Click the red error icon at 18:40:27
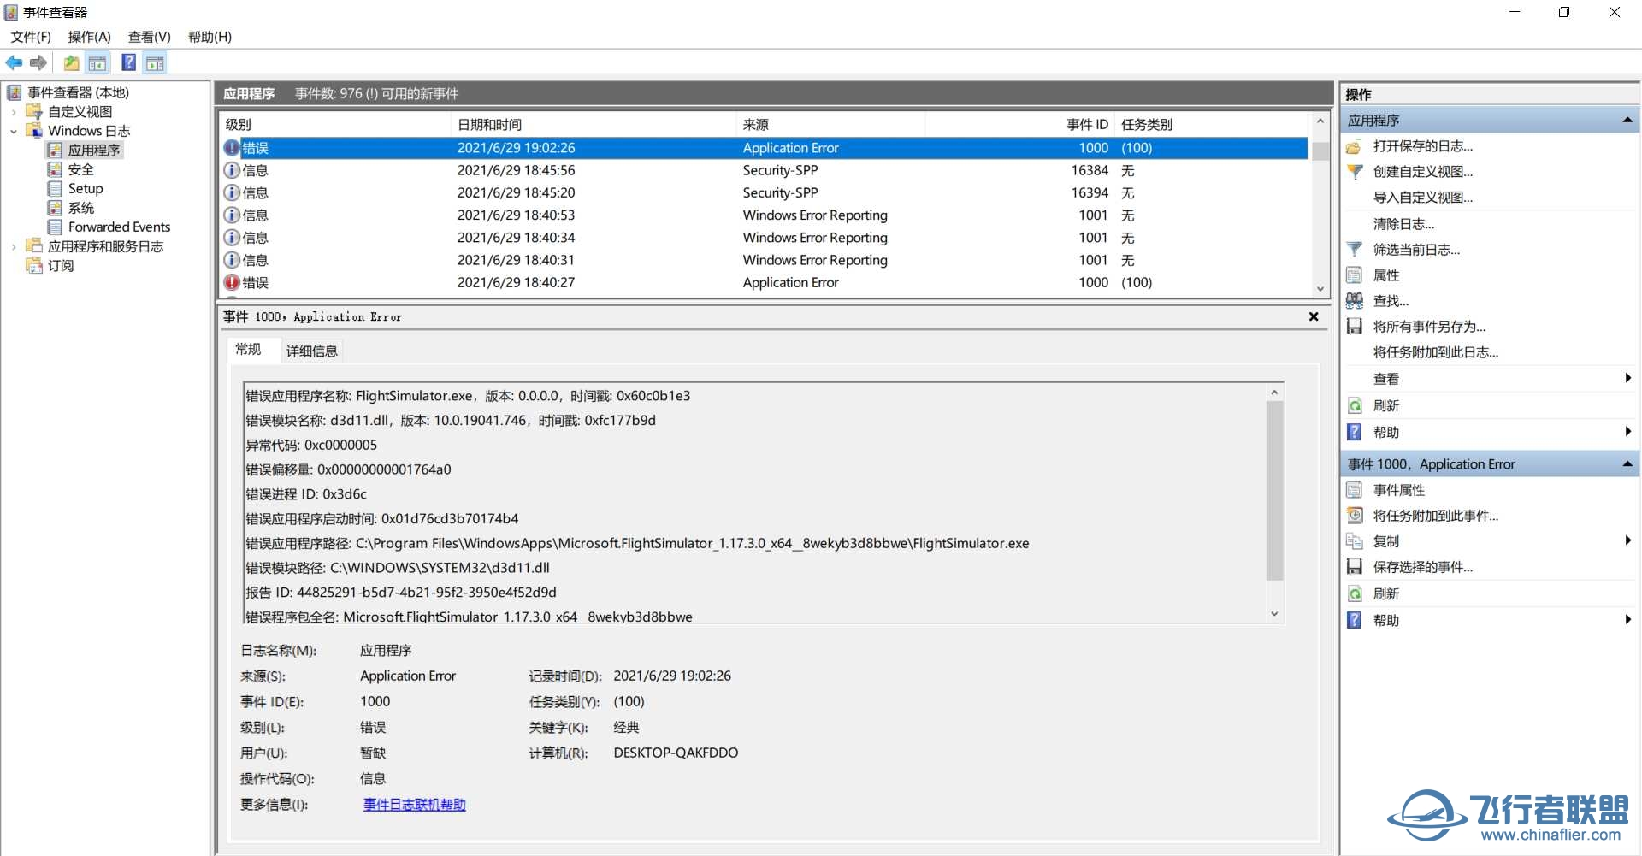The height and width of the screenshot is (856, 1642). pyautogui.click(x=232, y=282)
